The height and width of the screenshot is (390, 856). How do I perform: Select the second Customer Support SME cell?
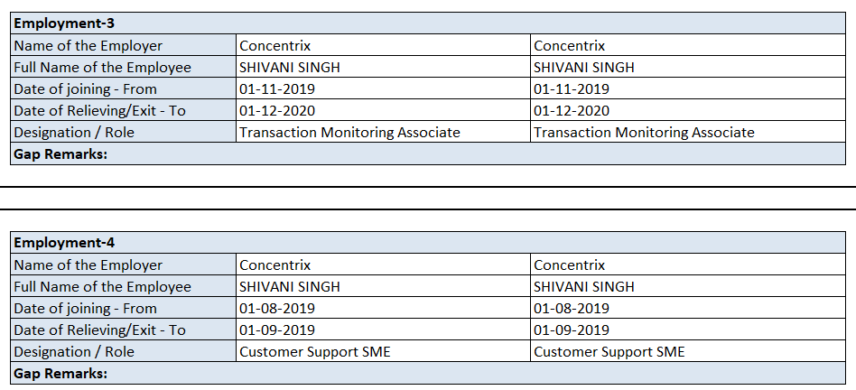coord(609,352)
